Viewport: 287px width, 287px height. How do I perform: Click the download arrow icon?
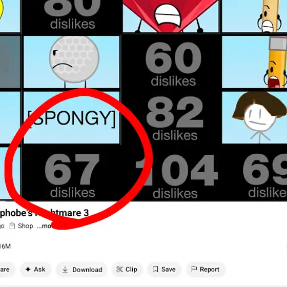coord(65,270)
